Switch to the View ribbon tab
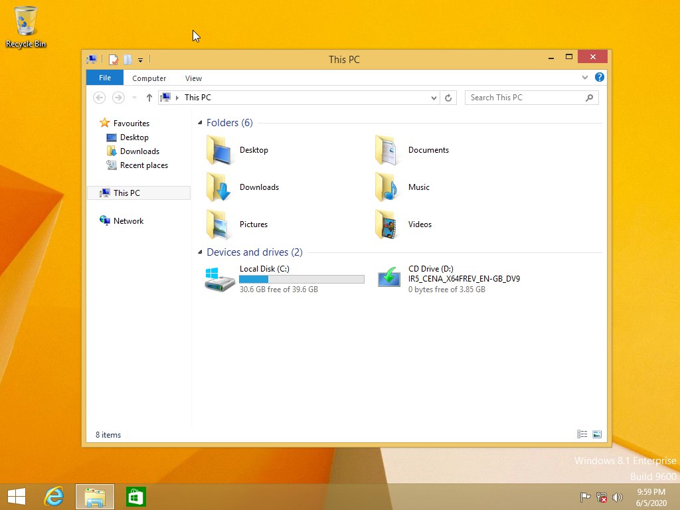 tap(193, 78)
